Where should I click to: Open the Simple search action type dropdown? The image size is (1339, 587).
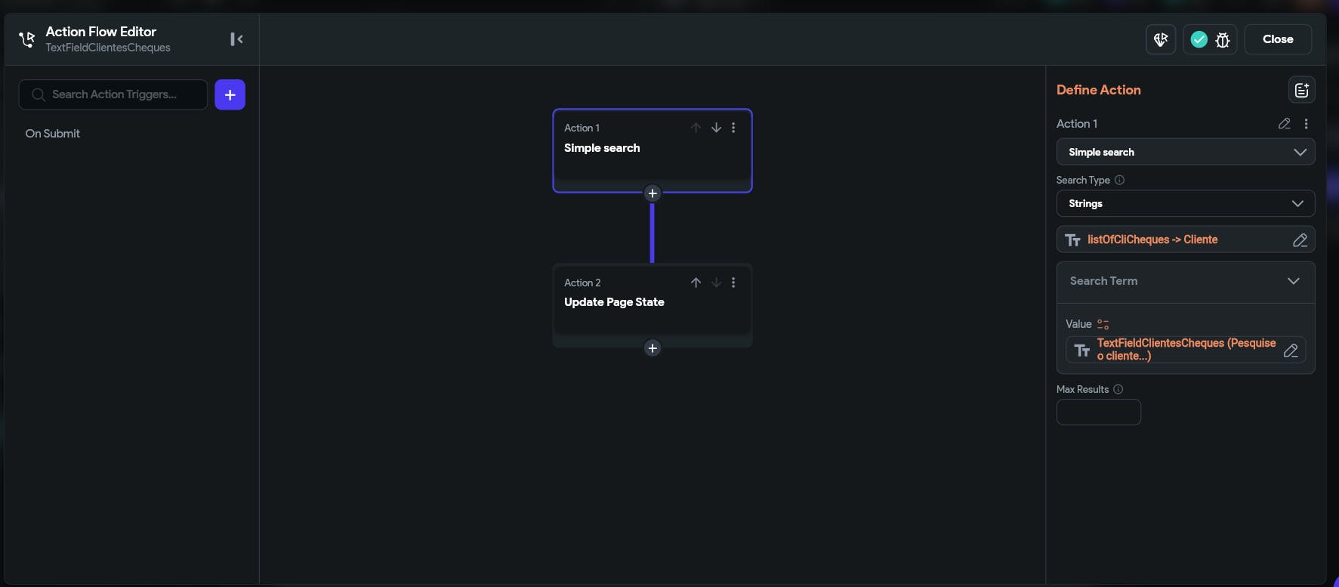click(x=1185, y=152)
